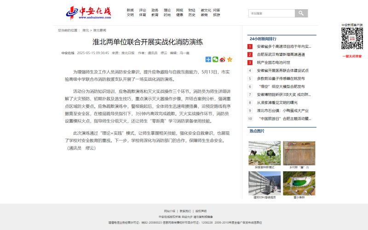Open 联系我们 footer link
This screenshot has width=368, height=230.
pos(185,211)
